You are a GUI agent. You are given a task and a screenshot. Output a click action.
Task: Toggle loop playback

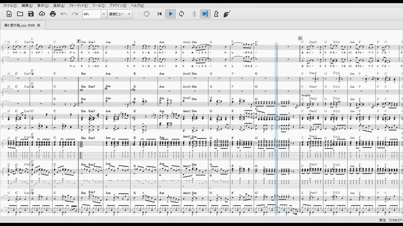(x=181, y=14)
